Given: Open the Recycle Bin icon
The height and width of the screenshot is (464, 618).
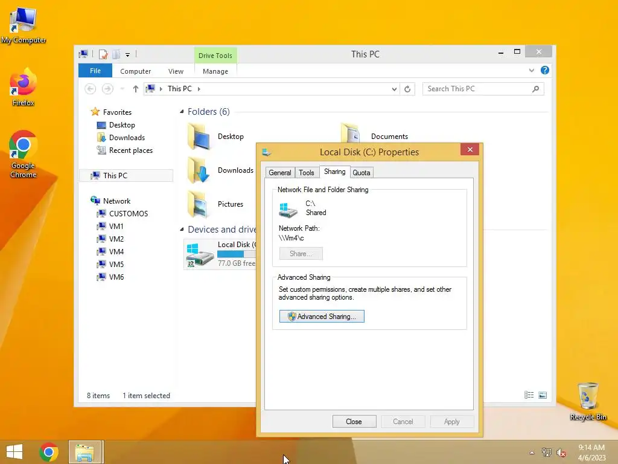Looking at the screenshot, I should pyautogui.click(x=588, y=401).
